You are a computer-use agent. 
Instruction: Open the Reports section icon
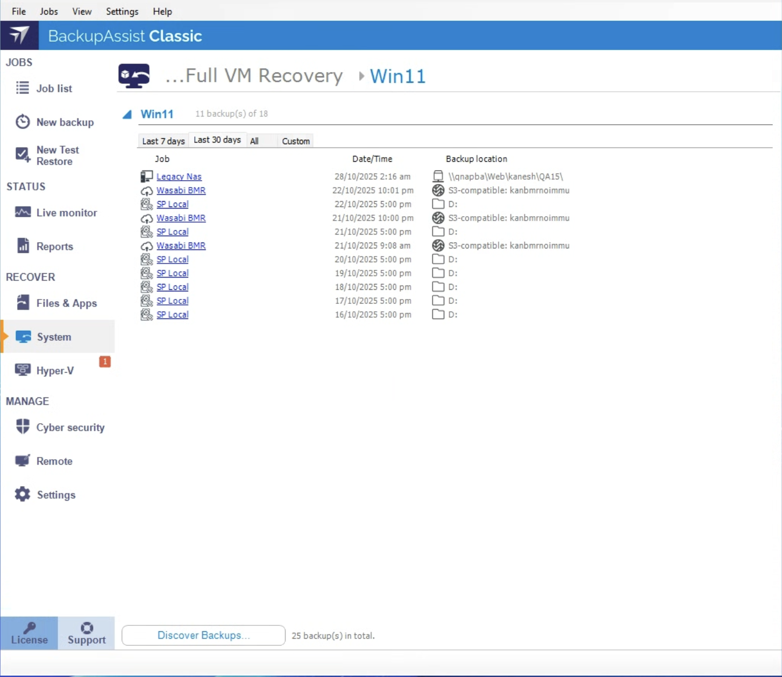23,246
